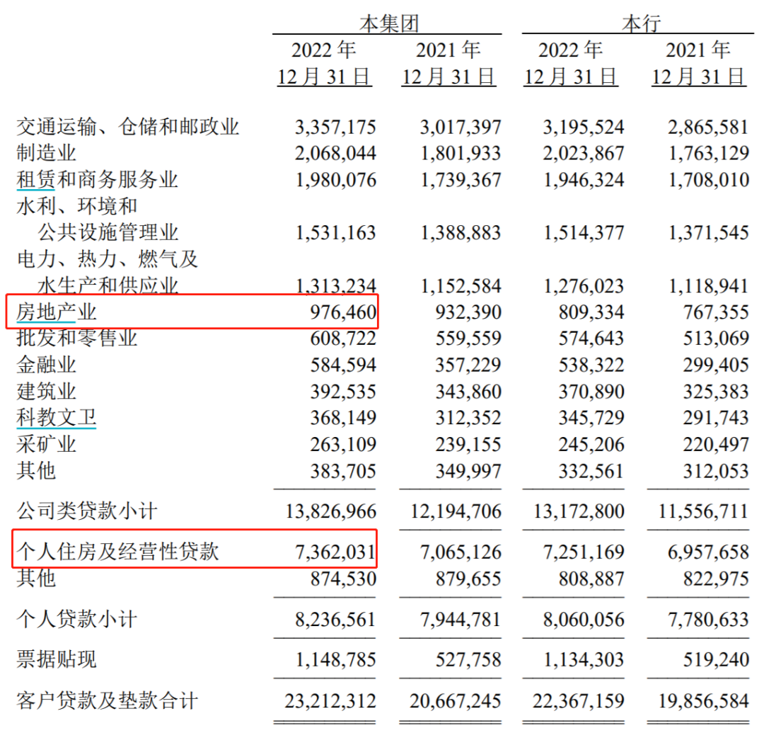Click the total value 23,212,312
This screenshot has height=733, width=764.
(330, 701)
